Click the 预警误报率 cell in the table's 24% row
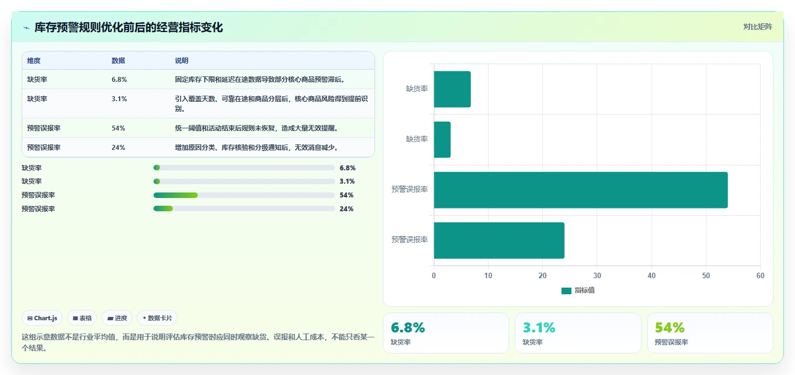Screen dimensions: 795x375 (44, 148)
